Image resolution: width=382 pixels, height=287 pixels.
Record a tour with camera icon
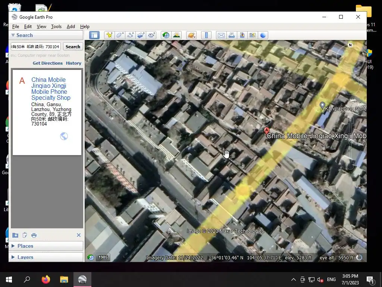[151, 35]
